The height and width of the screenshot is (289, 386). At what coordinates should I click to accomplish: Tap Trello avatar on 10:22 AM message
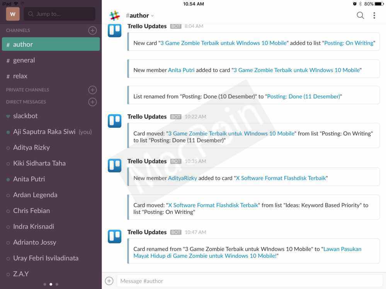114,121
